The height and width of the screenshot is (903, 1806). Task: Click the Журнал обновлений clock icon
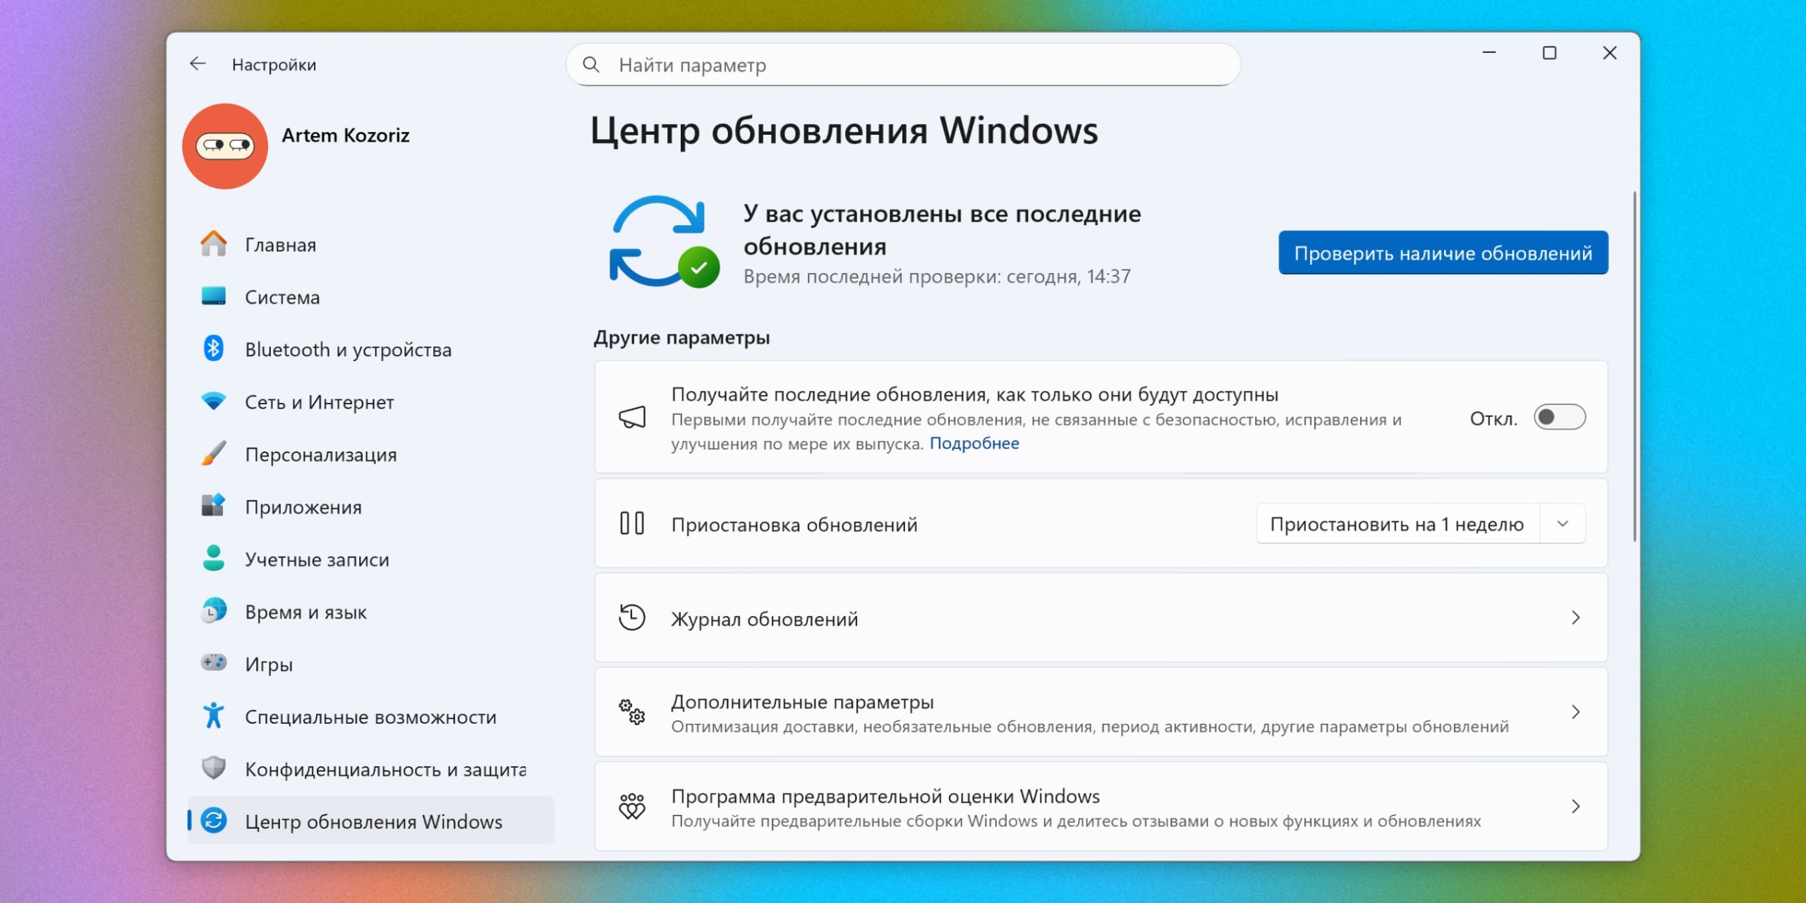point(633,618)
